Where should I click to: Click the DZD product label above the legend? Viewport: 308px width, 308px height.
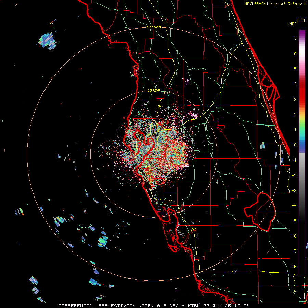[x=301, y=21]
